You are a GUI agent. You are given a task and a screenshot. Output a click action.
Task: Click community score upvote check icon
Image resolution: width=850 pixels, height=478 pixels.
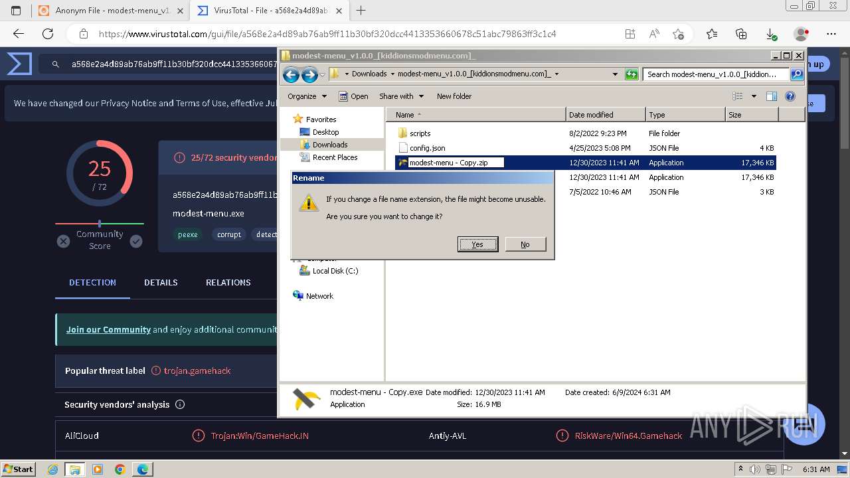pos(136,241)
